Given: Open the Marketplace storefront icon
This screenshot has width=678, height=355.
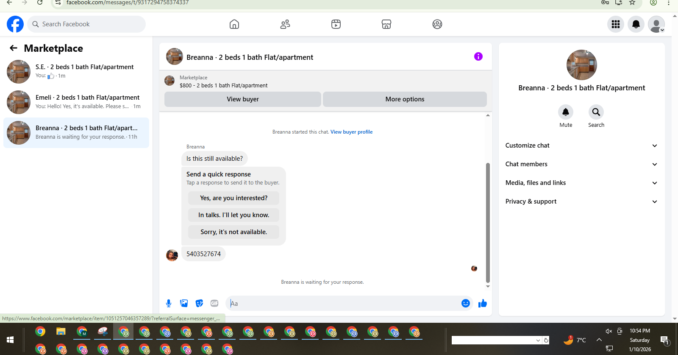Looking at the screenshot, I should [x=386, y=24].
